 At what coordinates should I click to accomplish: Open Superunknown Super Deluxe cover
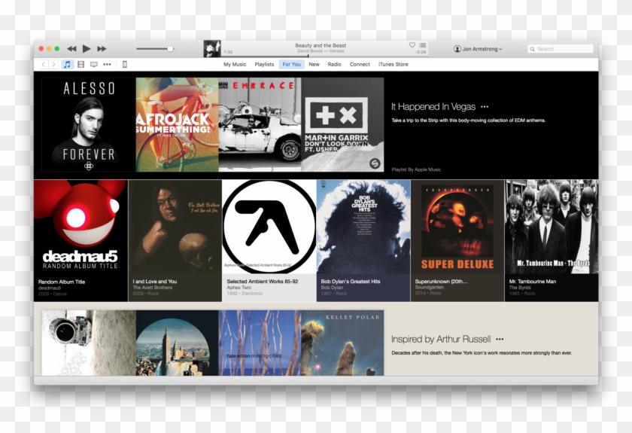click(x=457, y=227)
